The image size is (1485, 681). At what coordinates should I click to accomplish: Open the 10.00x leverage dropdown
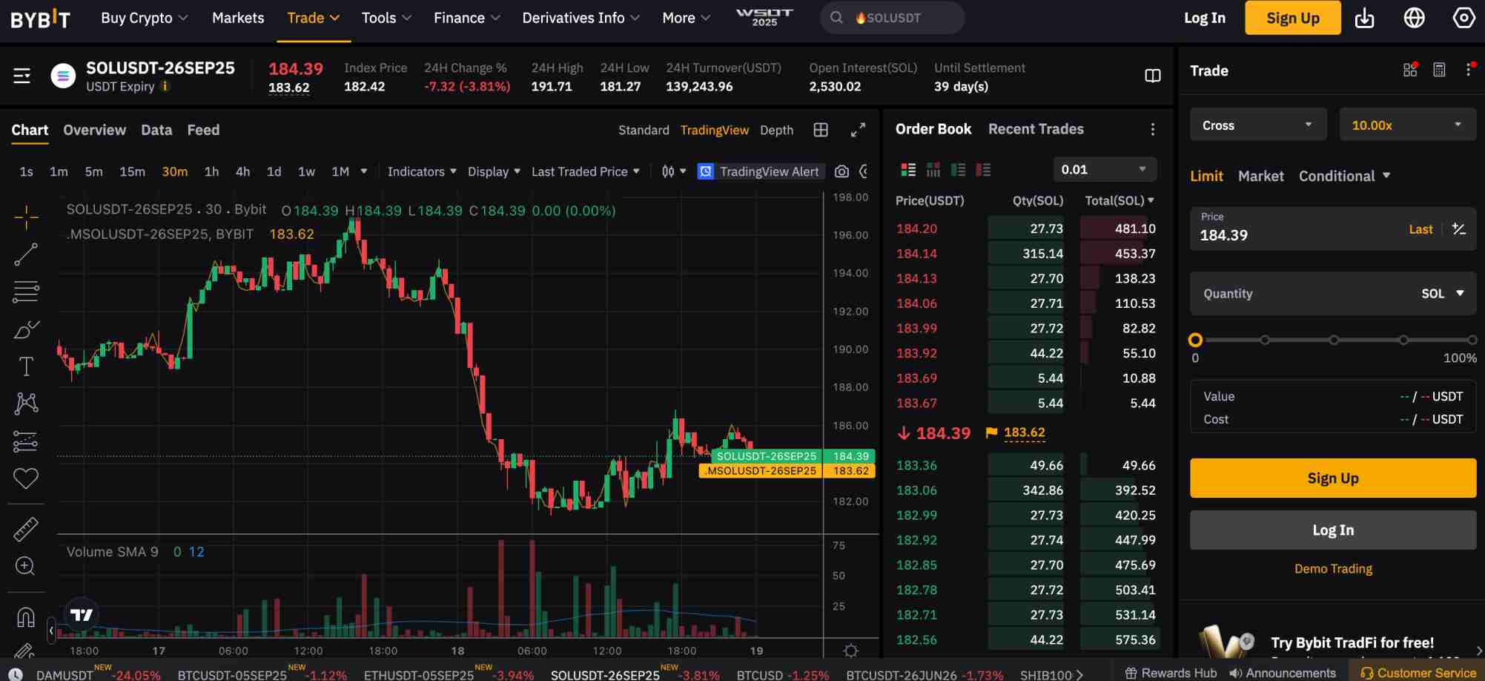1407,125
